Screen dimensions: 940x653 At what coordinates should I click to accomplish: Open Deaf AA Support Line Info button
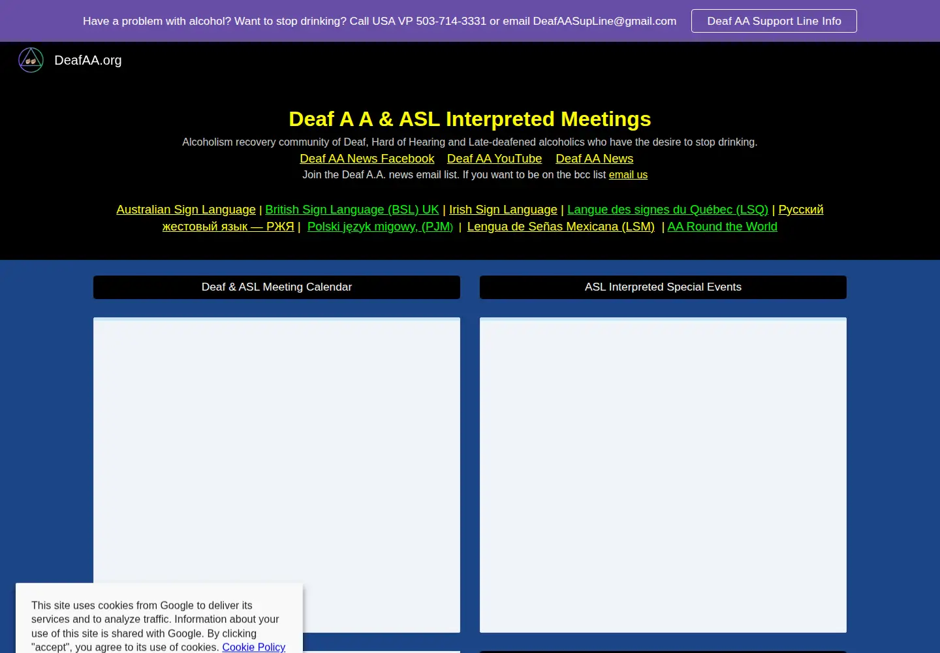pyautogui.click(x=774, y=21)
